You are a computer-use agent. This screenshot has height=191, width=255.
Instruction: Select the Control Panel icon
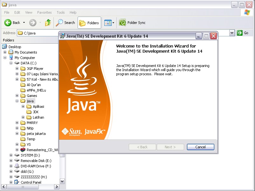17,182
